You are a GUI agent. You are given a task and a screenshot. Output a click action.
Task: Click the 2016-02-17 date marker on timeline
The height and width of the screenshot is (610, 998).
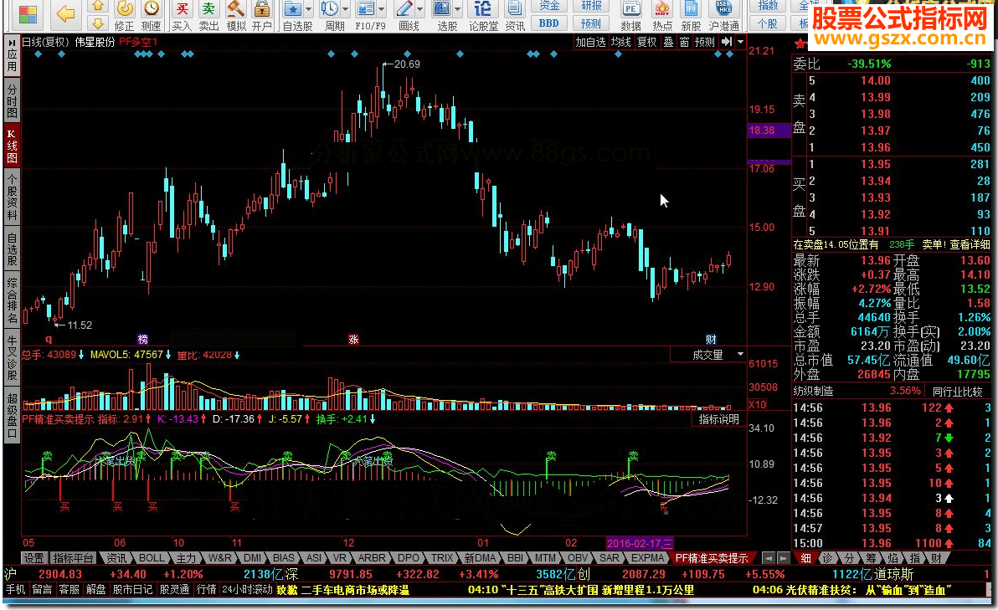[640, 543]
